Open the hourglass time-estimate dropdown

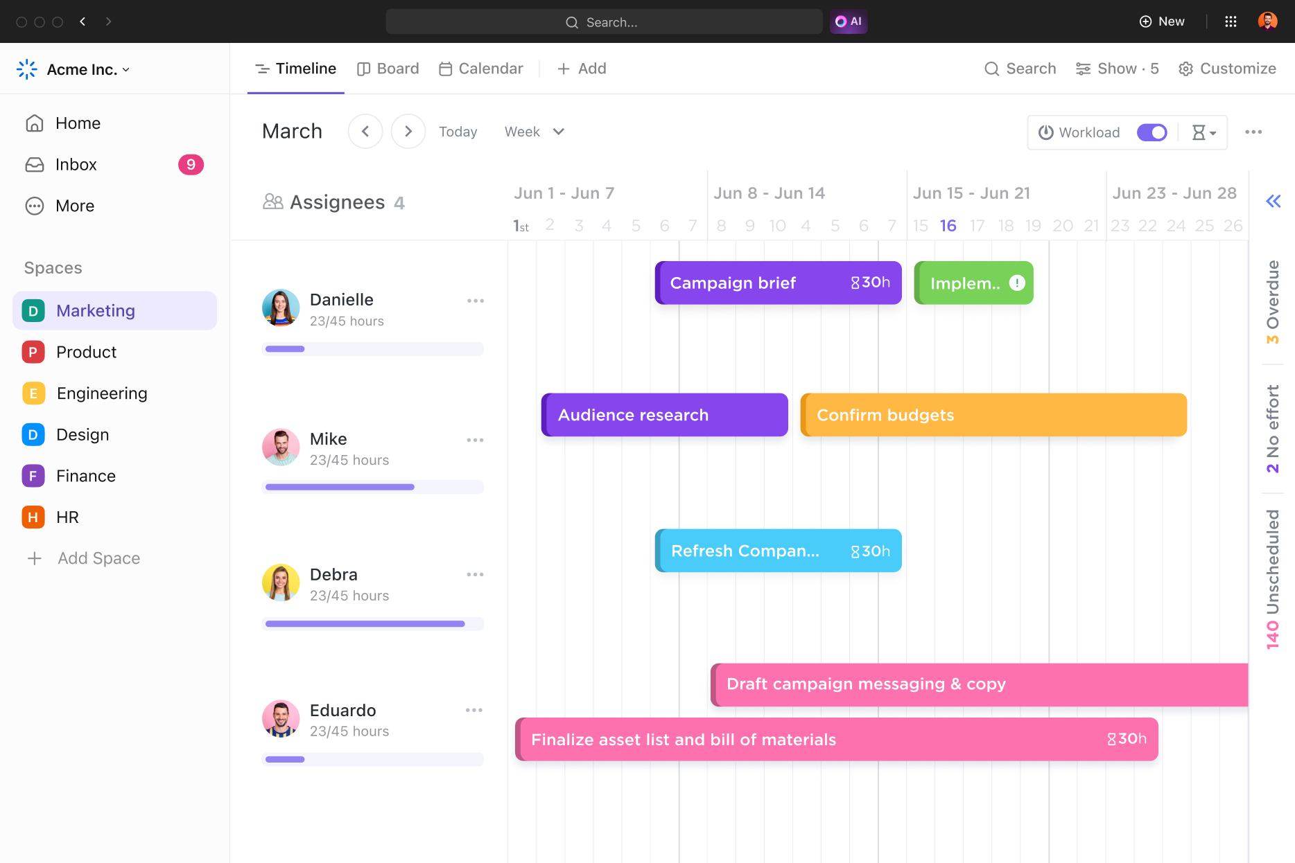point(1203,132)
